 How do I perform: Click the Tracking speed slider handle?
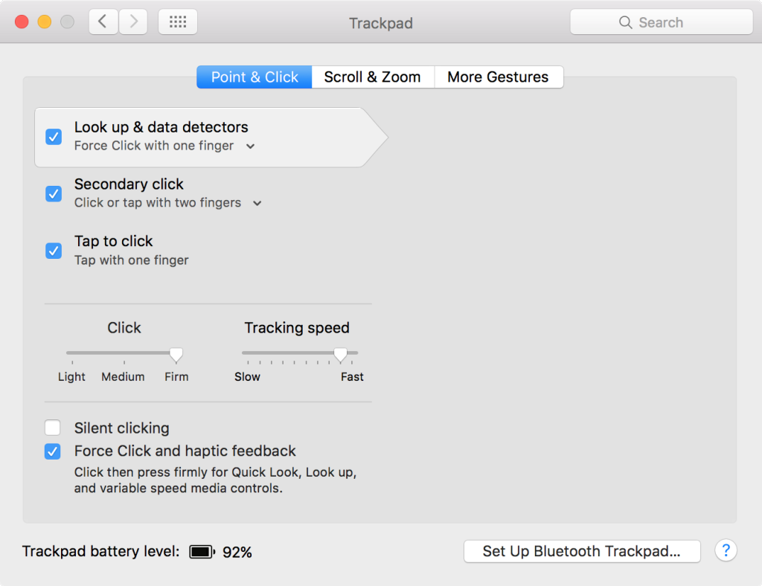pos(340,354)
